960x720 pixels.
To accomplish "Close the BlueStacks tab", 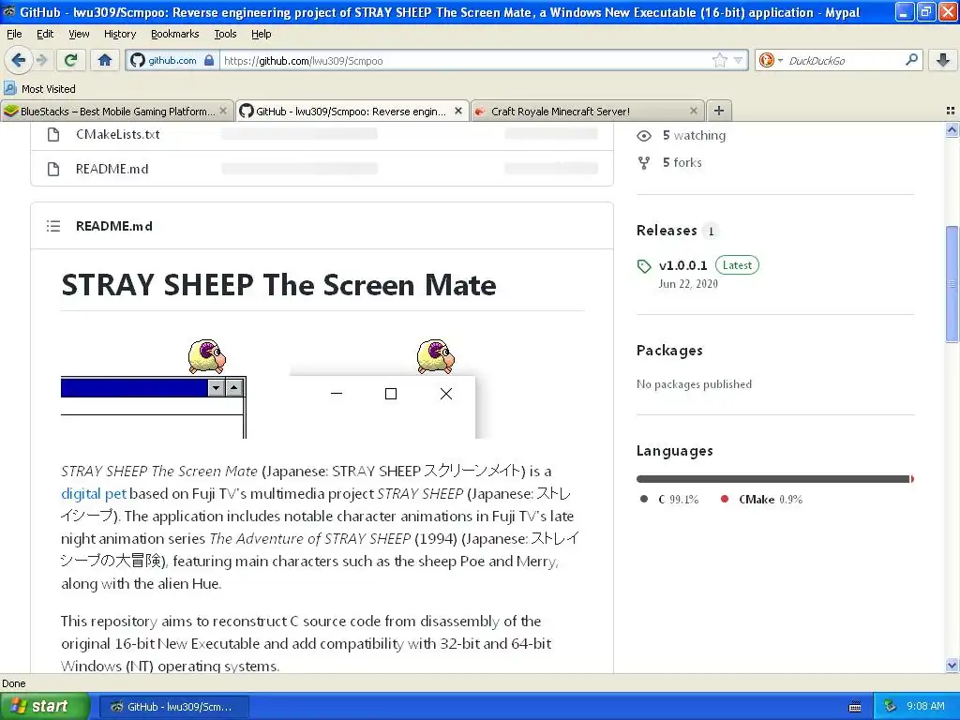I will [x=223, y=111].
